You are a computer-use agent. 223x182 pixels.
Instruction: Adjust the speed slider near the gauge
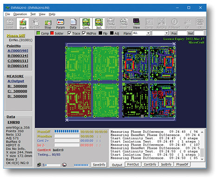(52, 165)
